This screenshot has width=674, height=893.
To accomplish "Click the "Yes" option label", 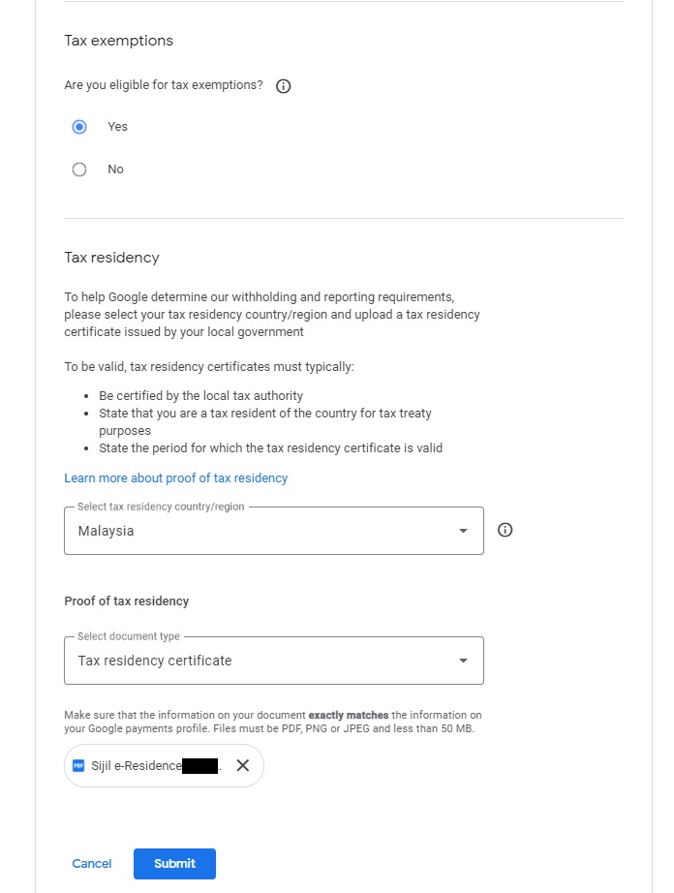I will tap(117, 127).
